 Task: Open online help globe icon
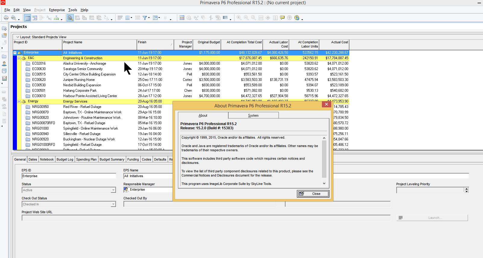(297, 18)
